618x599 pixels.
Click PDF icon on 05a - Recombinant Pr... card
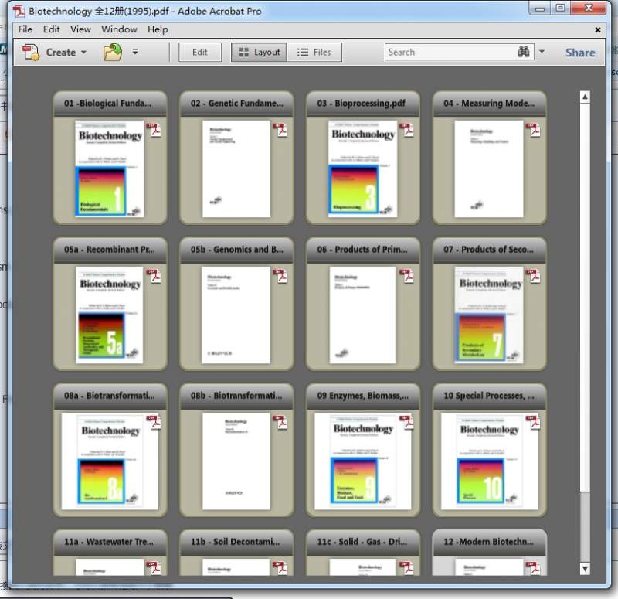[154, 276]
